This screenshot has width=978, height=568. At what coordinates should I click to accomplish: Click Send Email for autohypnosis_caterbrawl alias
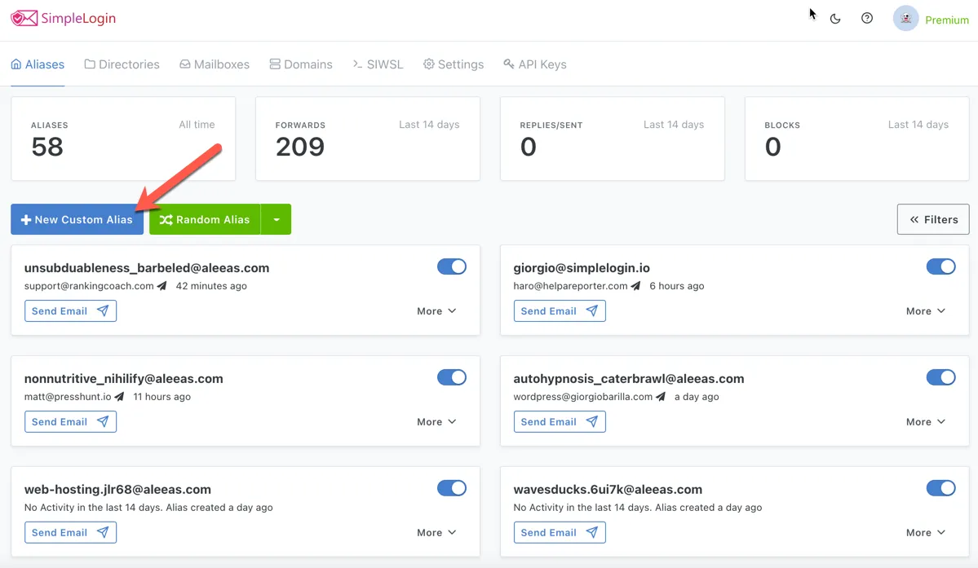[560, 421]
